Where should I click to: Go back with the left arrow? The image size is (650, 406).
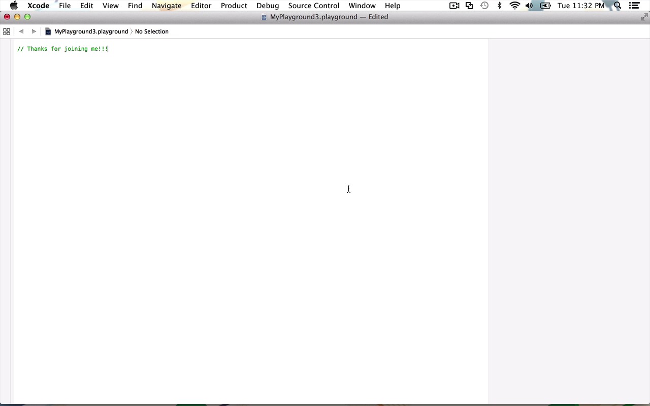point(21,31)
